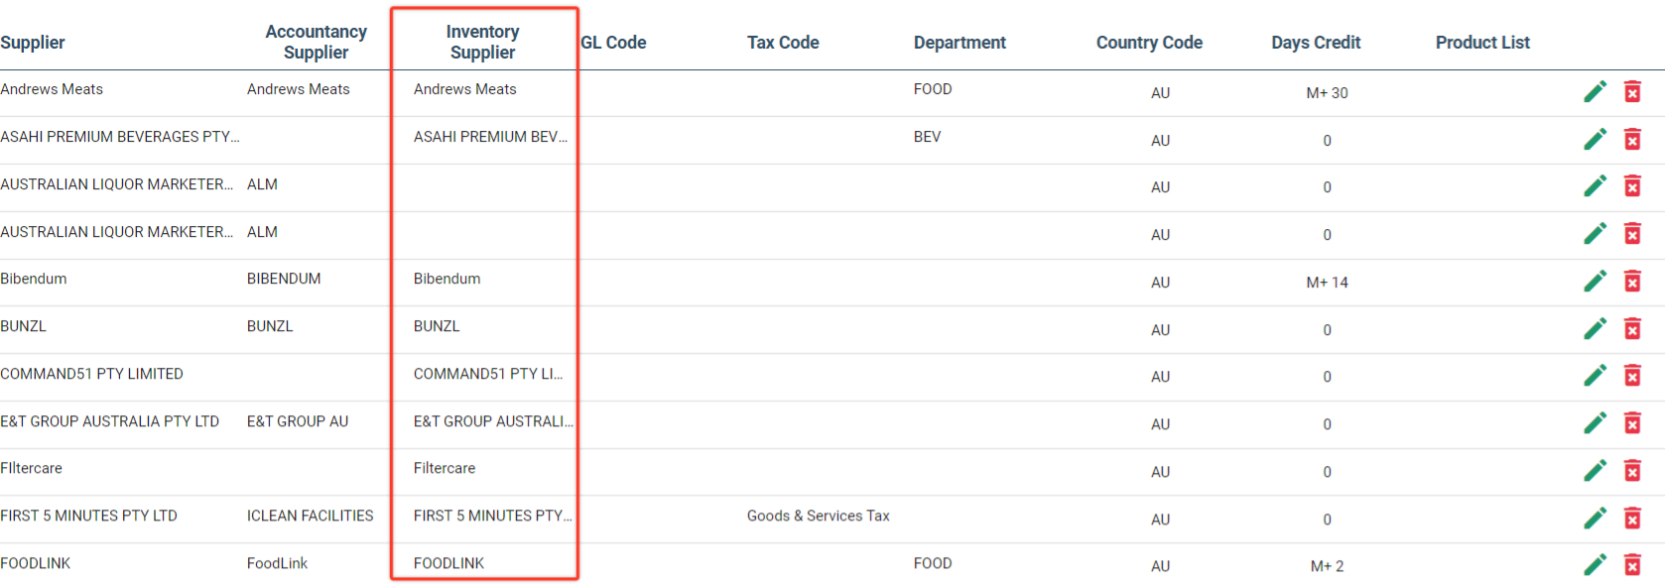Viewport: 1665px width, 584px height.
Task: Select the Andrews Meats supplier name cell
Action: point(52,89)
